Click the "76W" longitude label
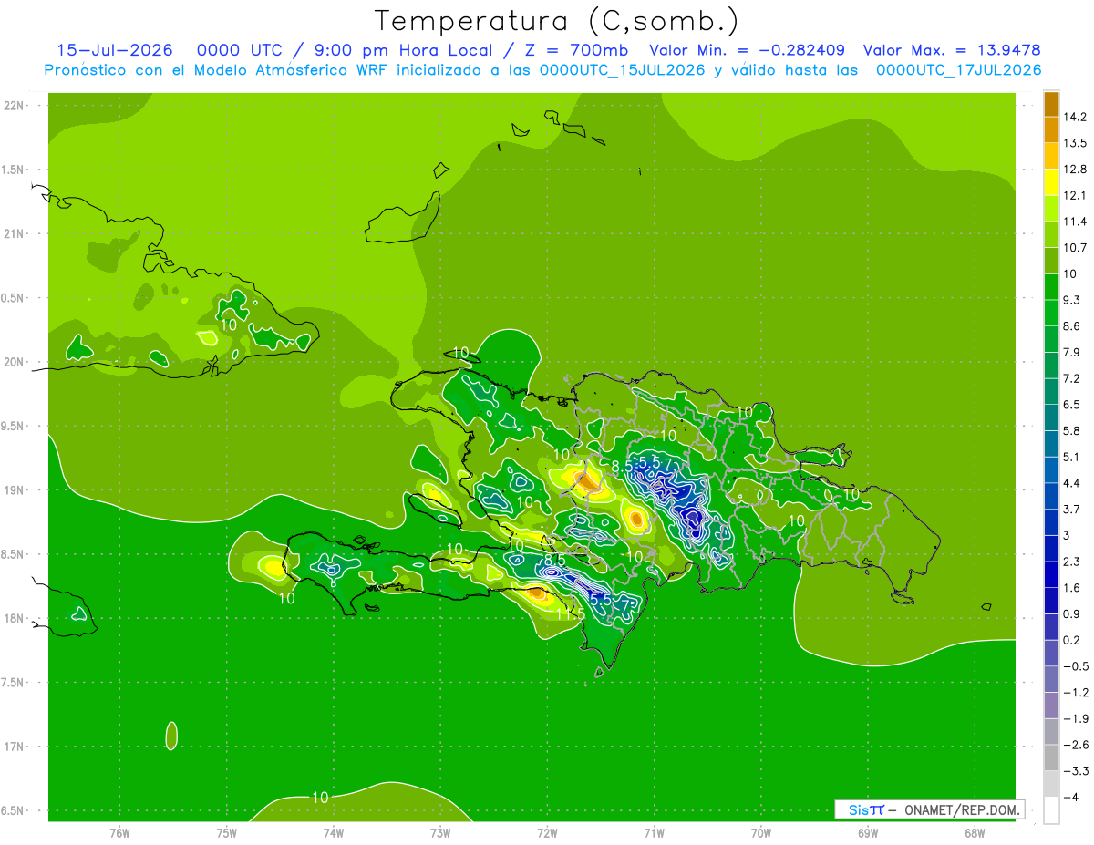Image resolution: width=1094 pixels, height=845 pixels. [119, 832]
